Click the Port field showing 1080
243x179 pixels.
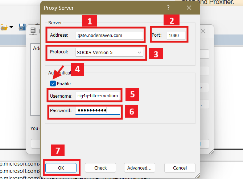pyautogui.click(x=176, y=36)
